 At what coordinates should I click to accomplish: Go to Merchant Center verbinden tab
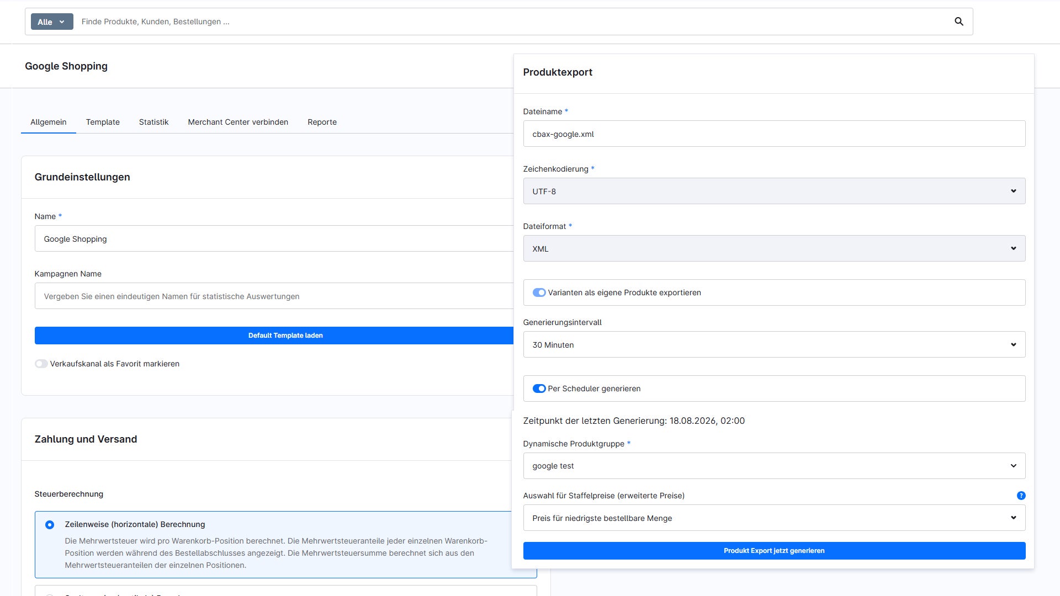tap(238, 122)
